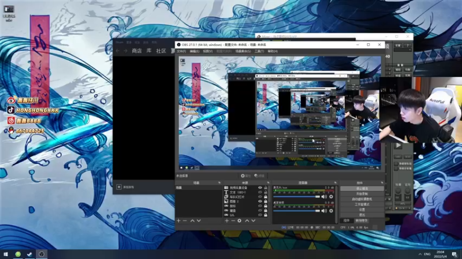The height and width of the screenshot is (259, 462).
Task: Click the 滤镜 button above the source list
Action: (259, 176)
